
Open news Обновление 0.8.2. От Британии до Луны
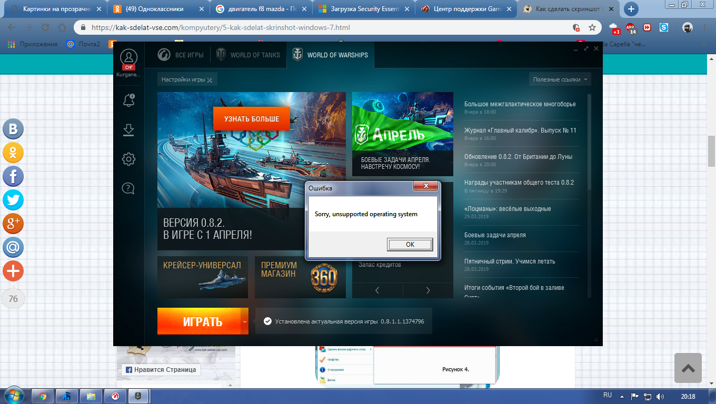518,157
